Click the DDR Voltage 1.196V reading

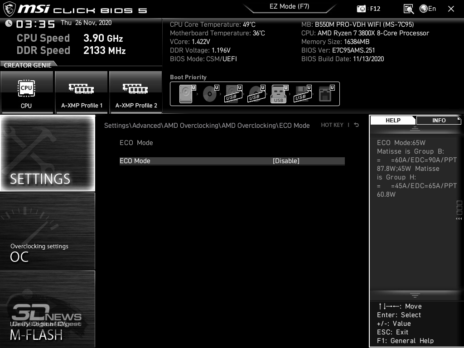(200, 50)
